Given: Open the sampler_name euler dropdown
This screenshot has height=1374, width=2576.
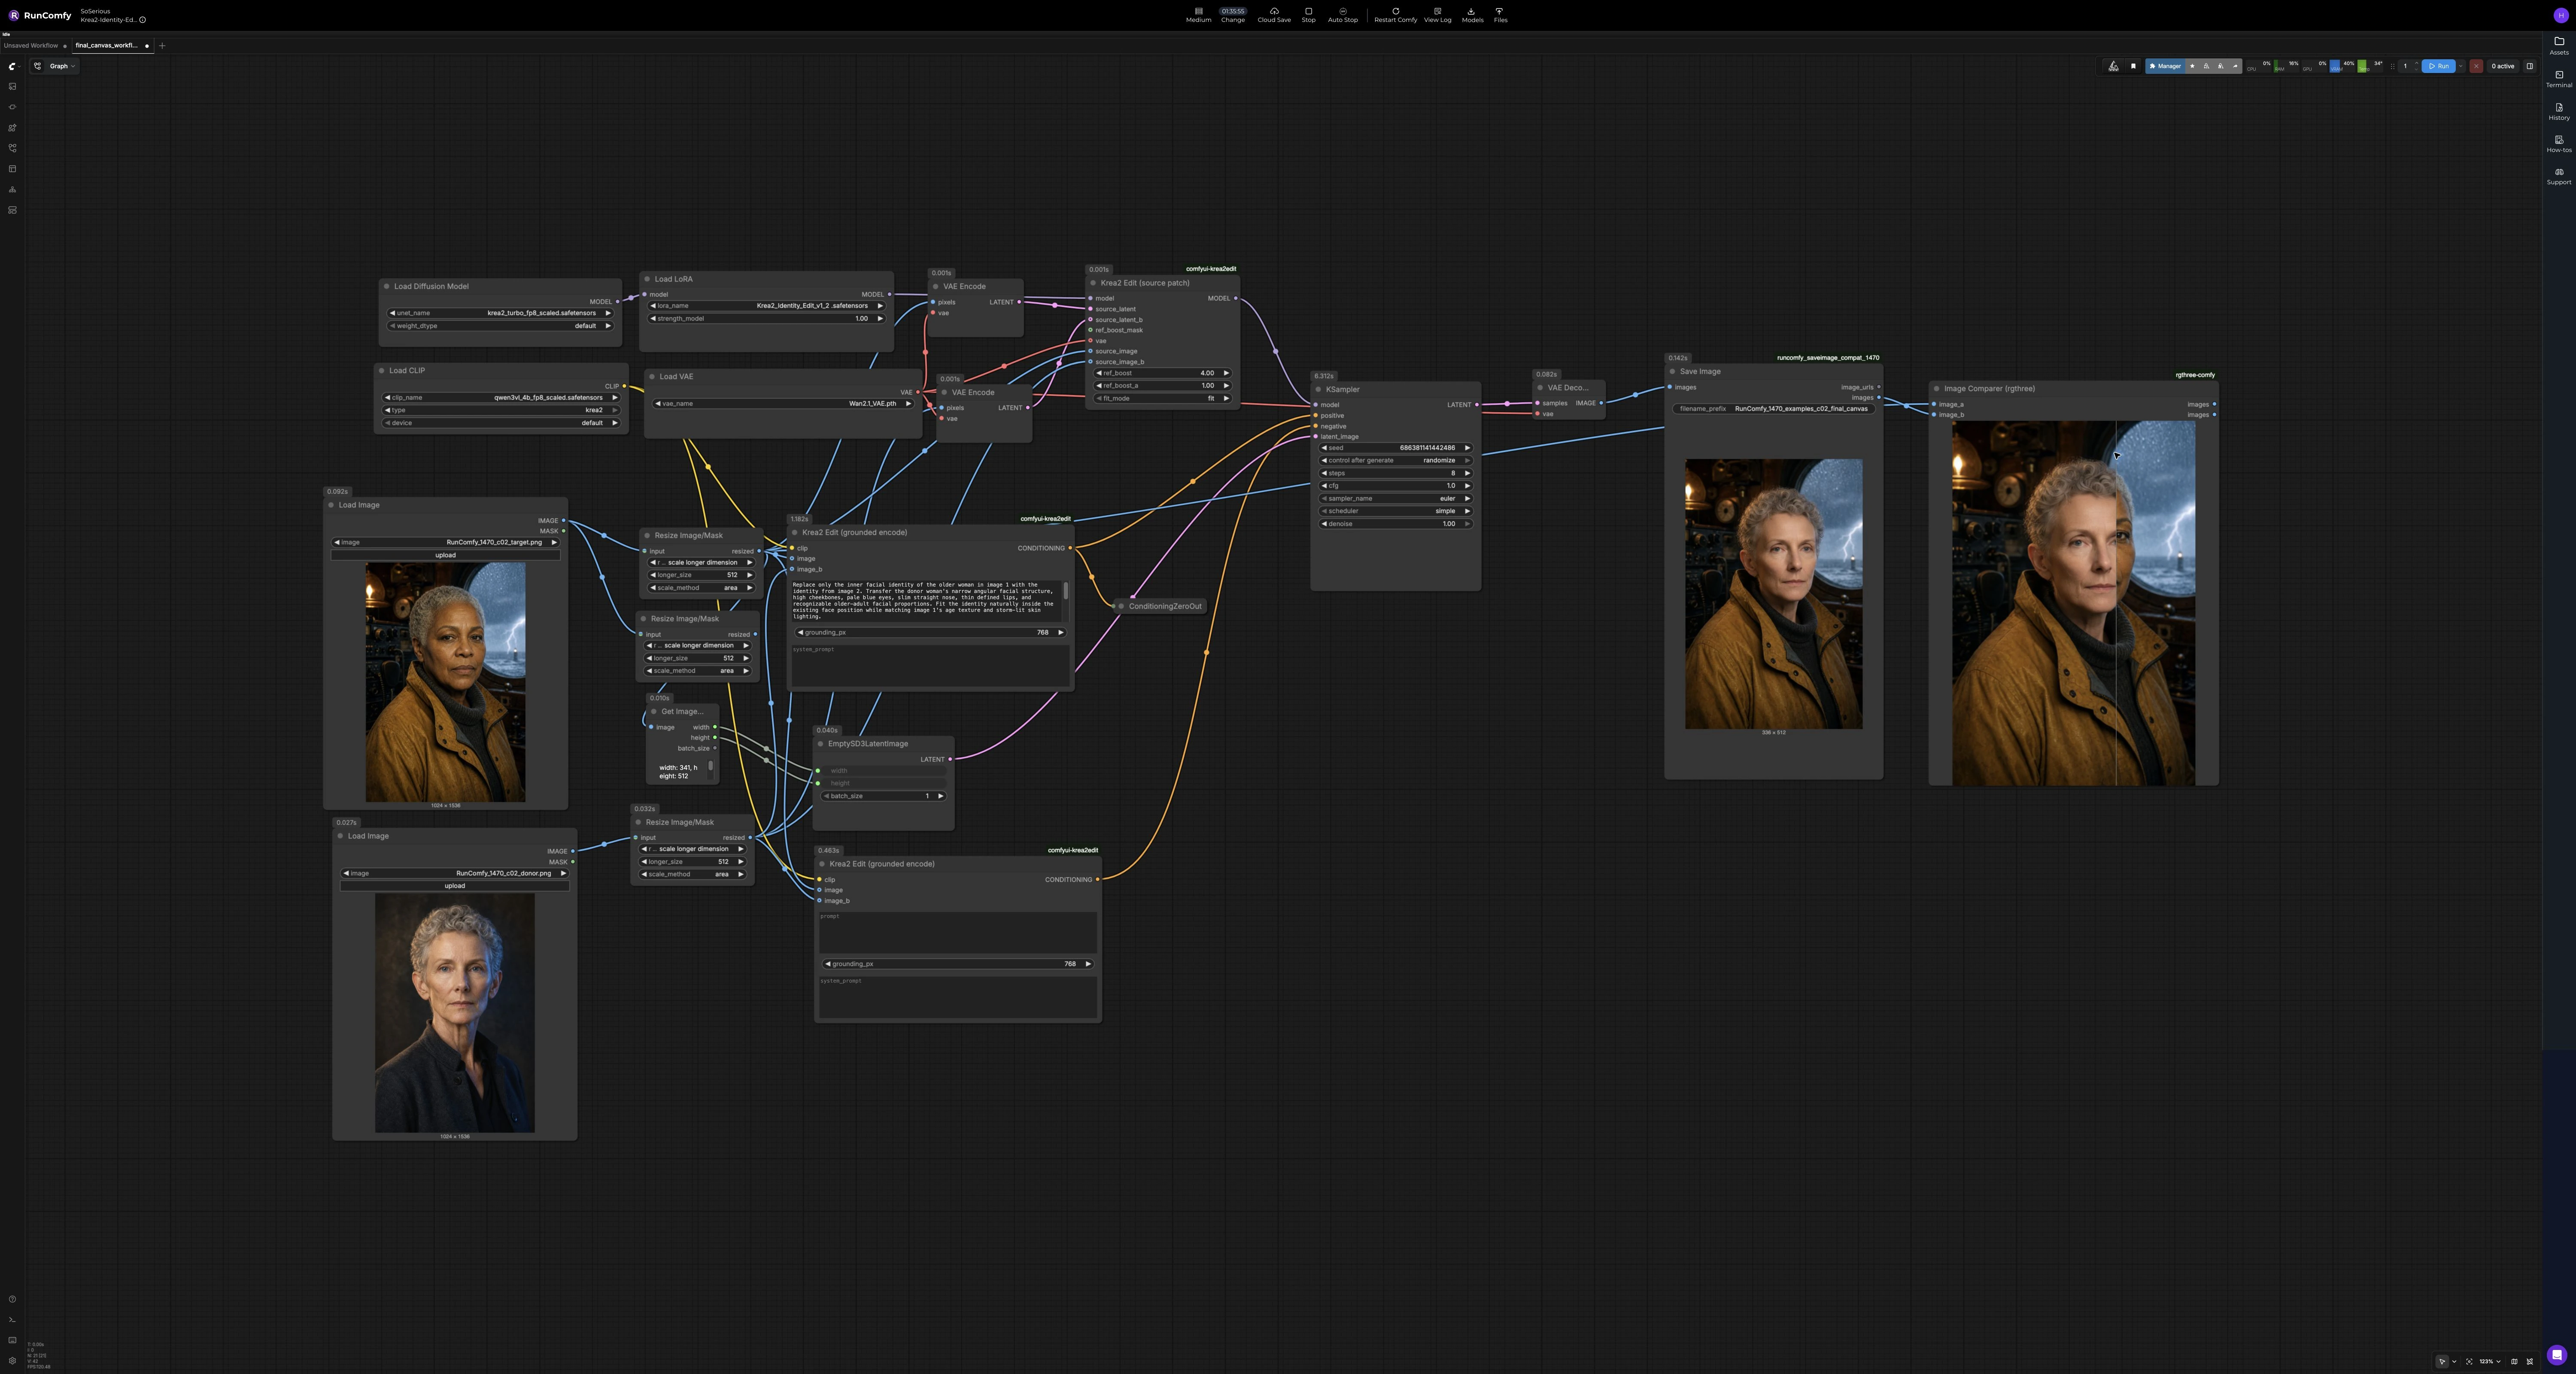Looking at the screenshot, I should coord(1396,498).
